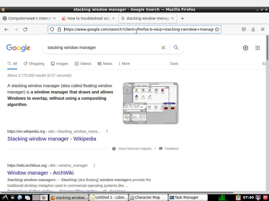Switch to Untitled 1 - LibreOffice taskbar window

pos(109,198)
